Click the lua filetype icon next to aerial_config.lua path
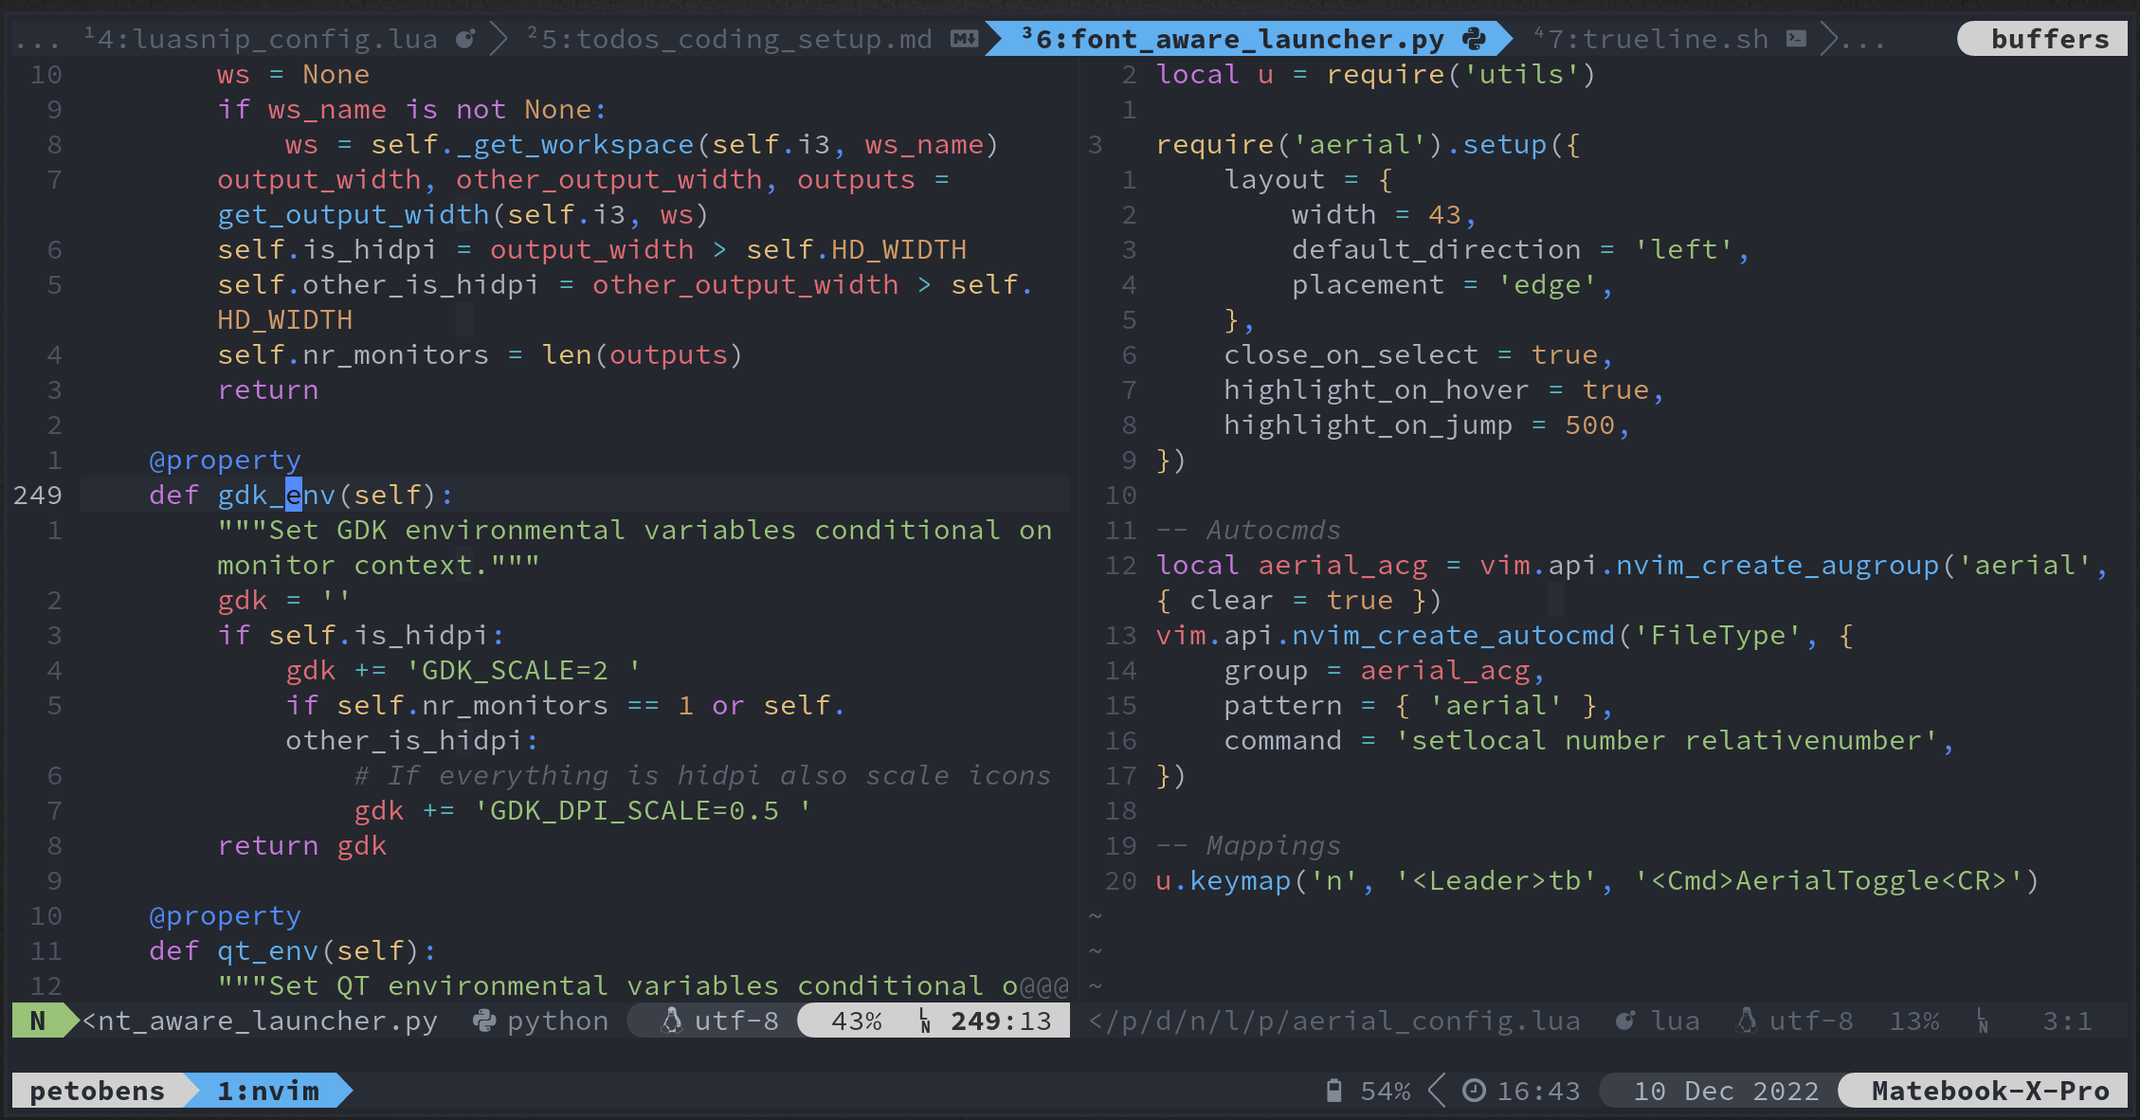Viewport: 2140px width, 1120px height. [x=1625, y=1021]
